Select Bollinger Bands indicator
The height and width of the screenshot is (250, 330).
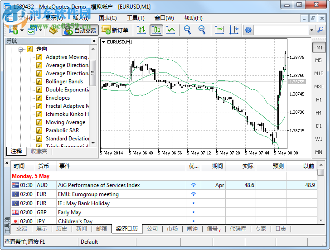pyautogui.click(x=64, y=82)
